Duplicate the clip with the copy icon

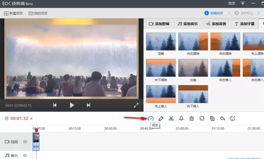tap(212, 119)
